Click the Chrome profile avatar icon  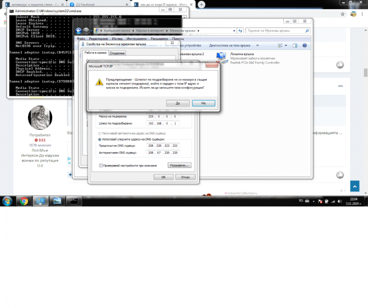[353, 14]
